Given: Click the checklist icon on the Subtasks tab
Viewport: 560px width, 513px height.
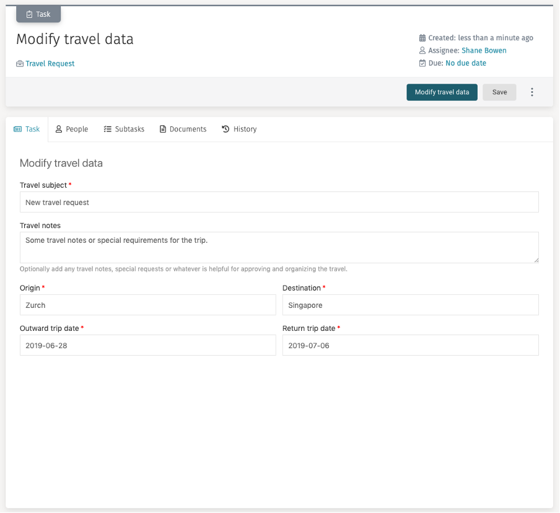Looking at the screenshot, I should click(106, 129).
